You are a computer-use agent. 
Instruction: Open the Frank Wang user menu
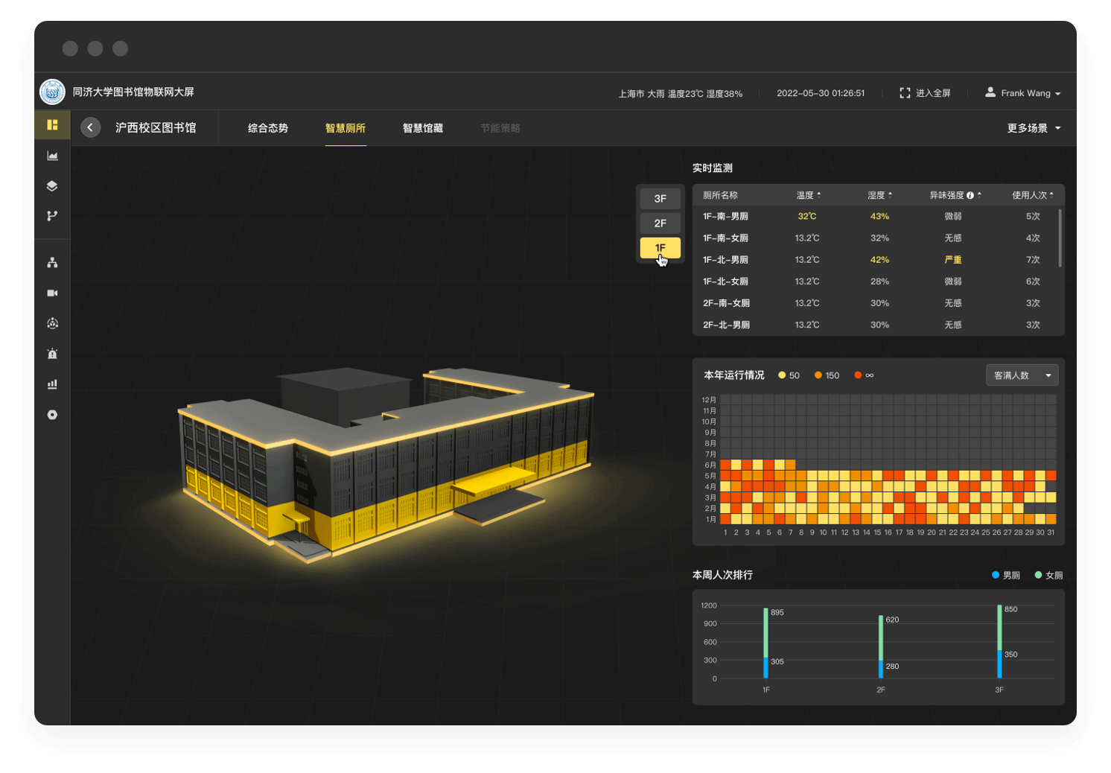pos(1022,93)
